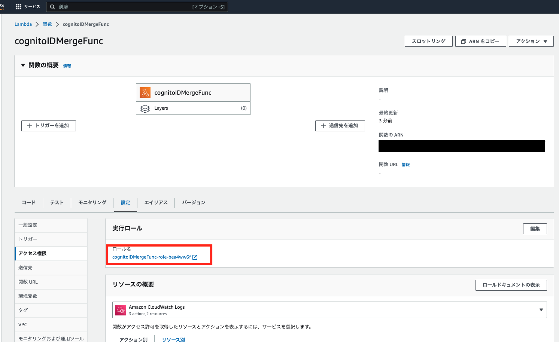The image size is (559, 342).
Task: Click the スロットリング button
Action: pyautogui.click(x=429, y=41)
